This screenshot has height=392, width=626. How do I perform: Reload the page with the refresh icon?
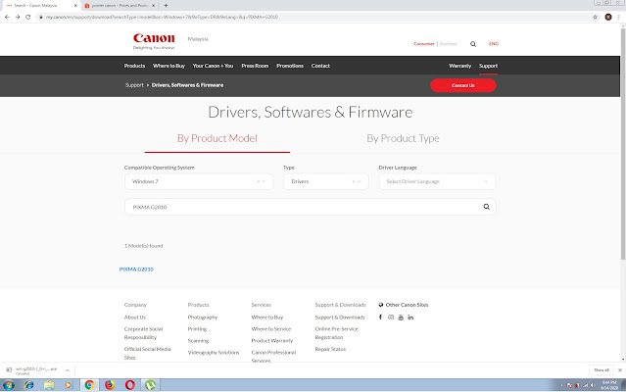[28, 17]
